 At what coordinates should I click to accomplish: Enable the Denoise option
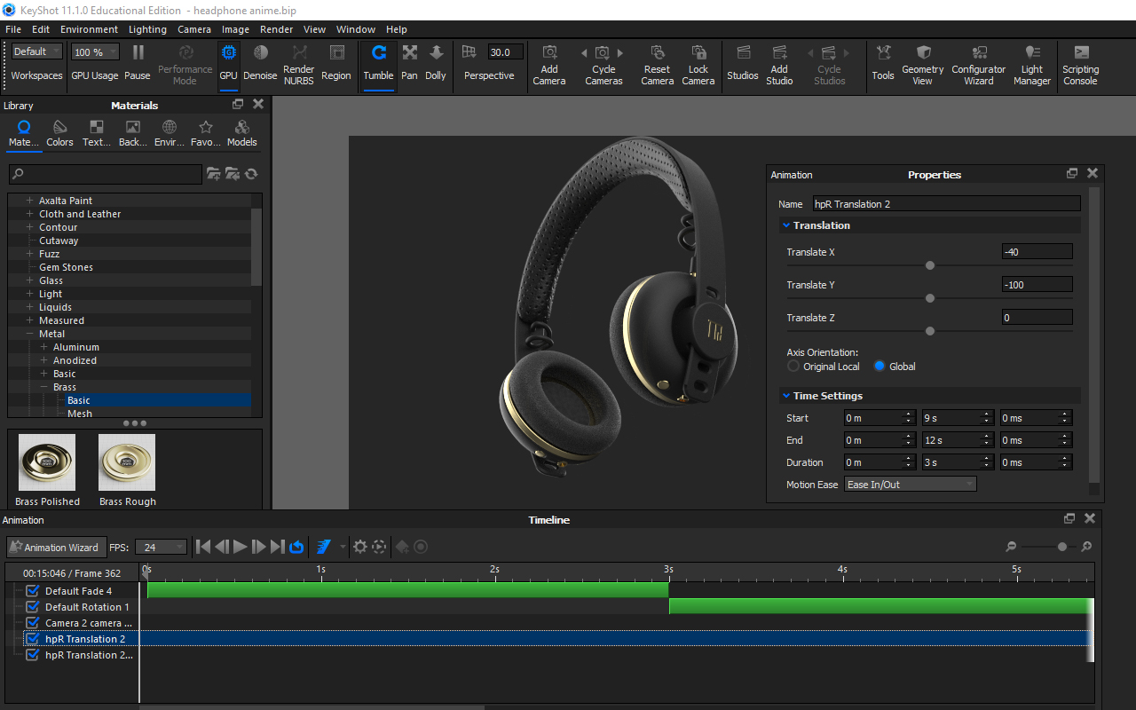click(260, 64)
